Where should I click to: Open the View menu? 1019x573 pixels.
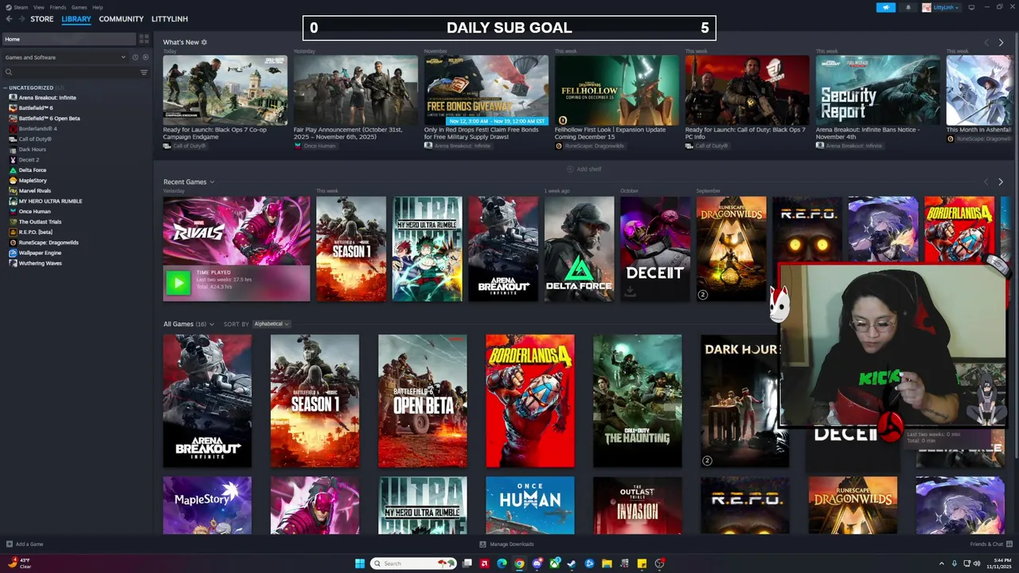click(38, 7)
